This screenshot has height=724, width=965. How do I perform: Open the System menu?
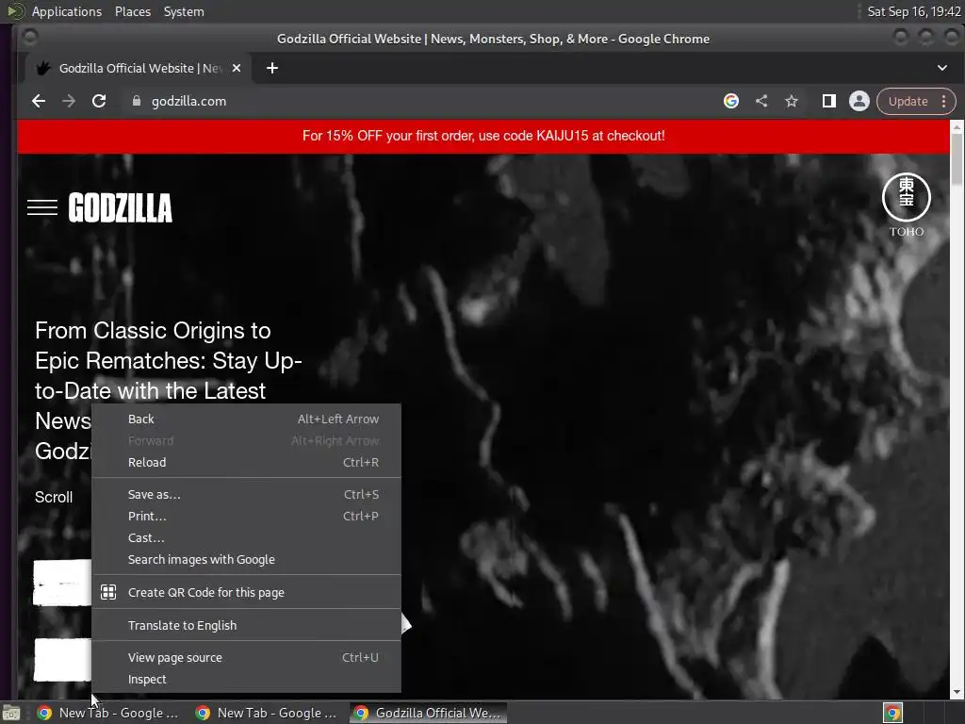[184, 11]
